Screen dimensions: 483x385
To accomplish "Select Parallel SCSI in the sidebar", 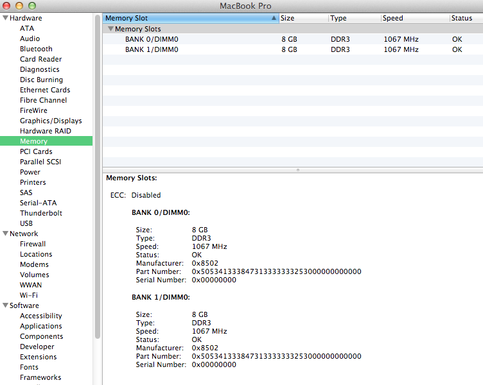I will (x=40, y=162).
